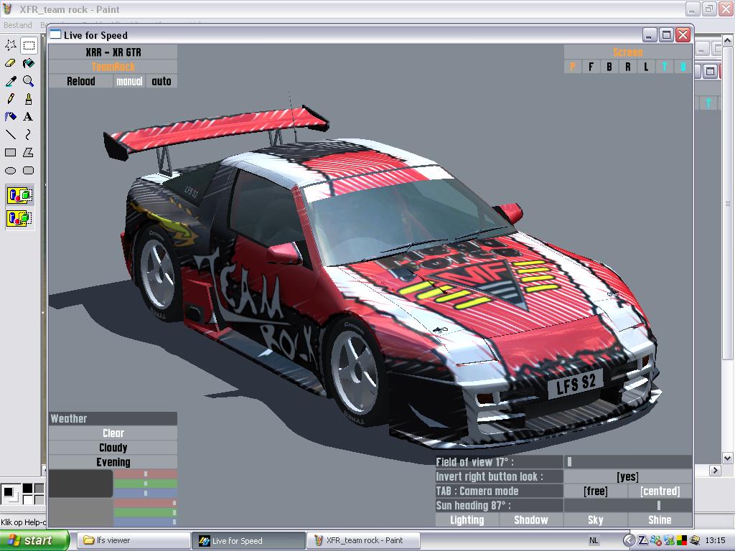735x551 pixels.
Task: Choose the straight Line tool
Action: click(x=10, y=134)
